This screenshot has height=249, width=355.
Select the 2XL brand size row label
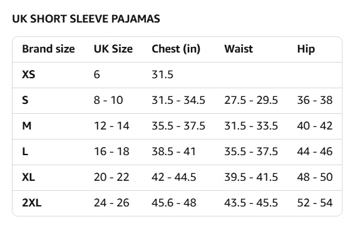32,203
